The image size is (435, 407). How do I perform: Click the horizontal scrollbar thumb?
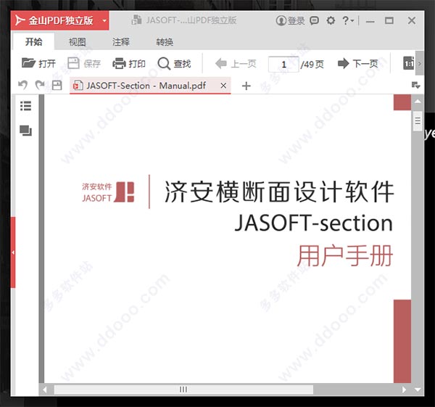coord(183,390)
